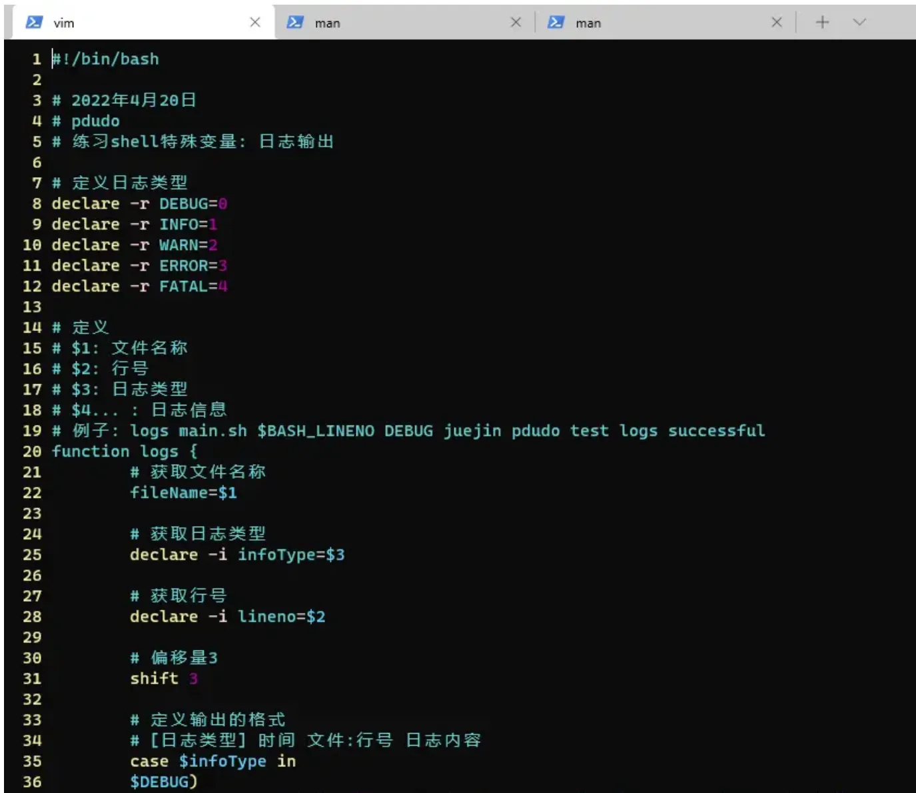
Task: Click the '# 定义日志类型' comment
Action: pos(120,183)
